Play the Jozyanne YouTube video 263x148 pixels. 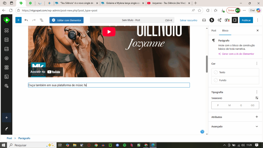click(x=109, y=32)
